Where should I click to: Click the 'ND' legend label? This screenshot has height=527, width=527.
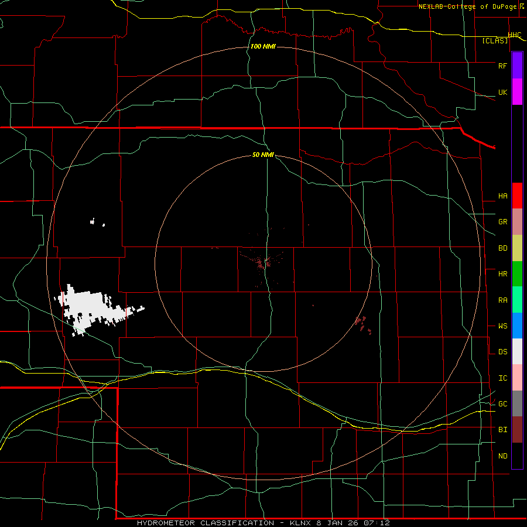(502, 456)
